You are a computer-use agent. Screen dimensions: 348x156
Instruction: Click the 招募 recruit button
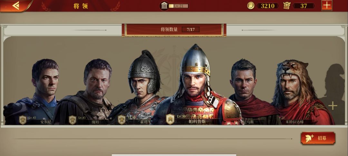pyautogui.click(x=318, y=138)
